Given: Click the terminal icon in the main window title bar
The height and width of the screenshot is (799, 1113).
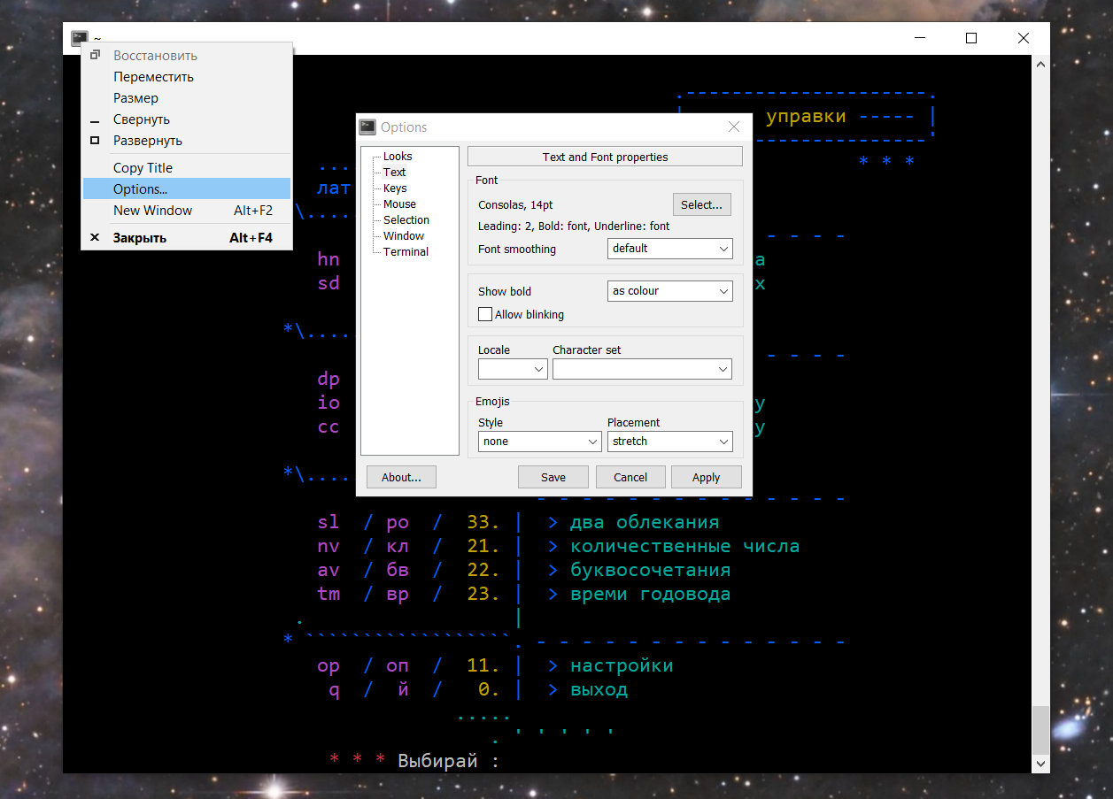Looking at the screenshot, I should pyautogui.click(x=79, y=38).
